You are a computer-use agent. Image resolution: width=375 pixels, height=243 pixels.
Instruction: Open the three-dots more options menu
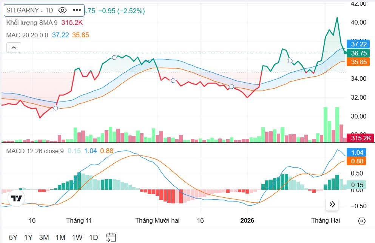[77, 10]
